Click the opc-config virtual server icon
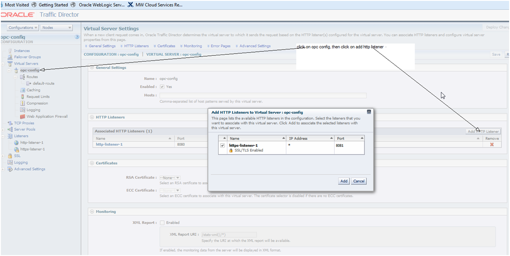This screenshot has height=256, width=510. point(16,70)
